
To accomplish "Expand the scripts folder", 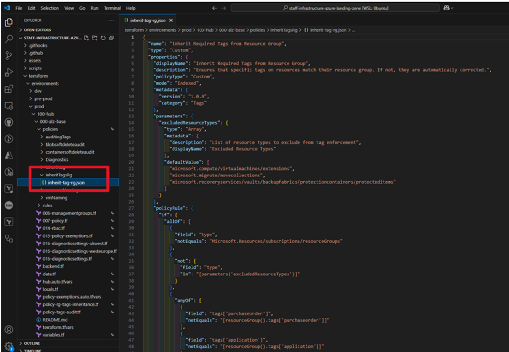I will pos(35,68).
